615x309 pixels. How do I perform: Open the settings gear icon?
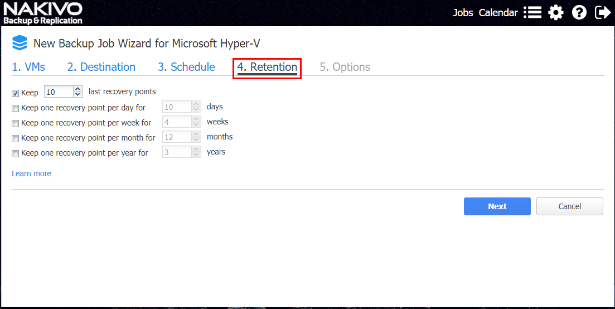pos(556,12)
